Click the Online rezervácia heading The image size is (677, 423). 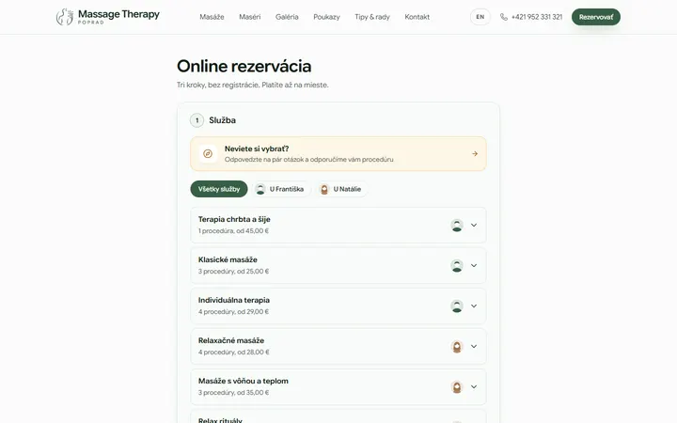(x=244, y=66)
